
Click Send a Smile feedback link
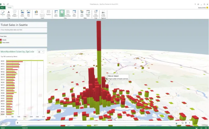point(203,8)
